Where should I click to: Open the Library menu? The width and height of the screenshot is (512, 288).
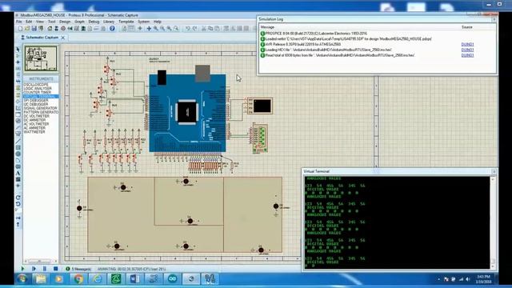tap(109, 22)
